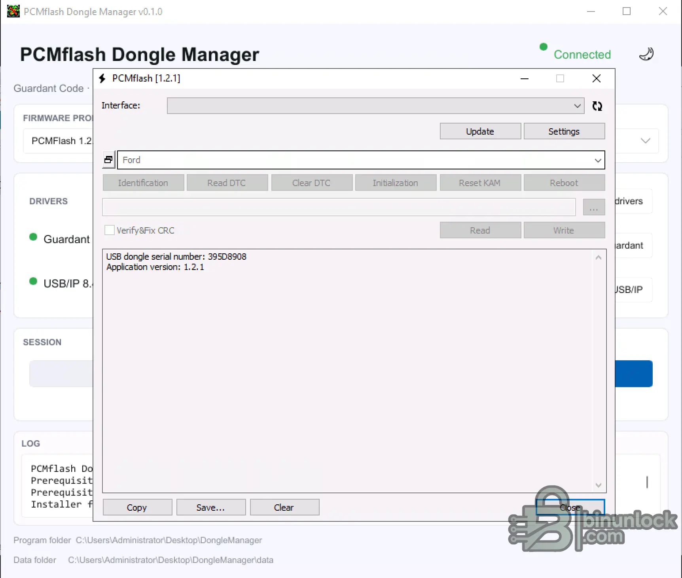Click the Close button in PCMflash
The width and height of the screenshot is (682, 578).
click(x=570, y=508)
